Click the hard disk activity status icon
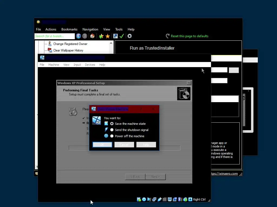This screenshot has height=207, width=277. 139,199
